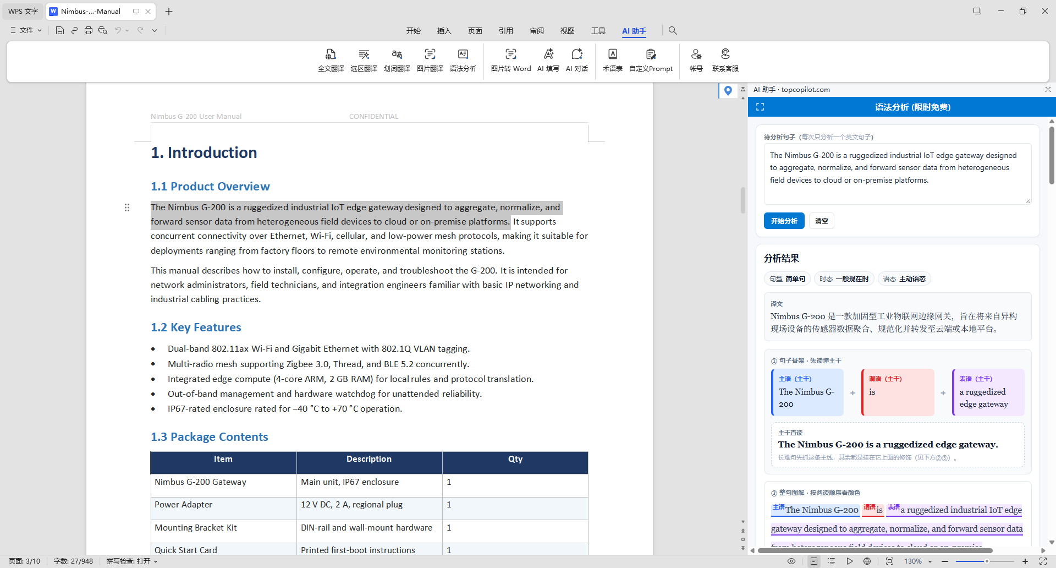Open 自定义Prompt tool
Screen dimensions: 1056x568
point(651,60)
